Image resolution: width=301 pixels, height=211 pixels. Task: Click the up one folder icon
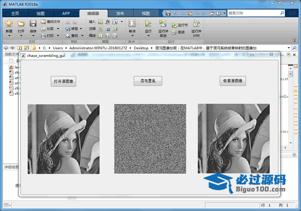coord(20,48)
